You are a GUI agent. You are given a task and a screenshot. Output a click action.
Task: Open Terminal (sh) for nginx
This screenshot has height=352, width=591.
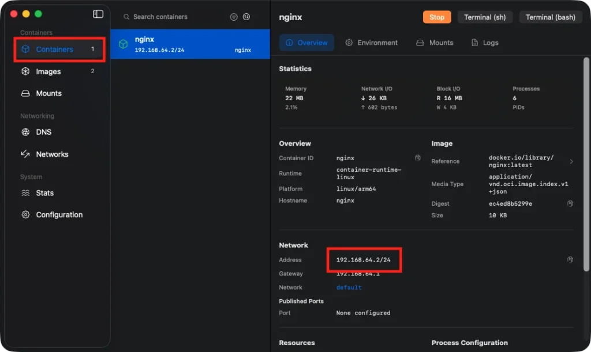485,17
